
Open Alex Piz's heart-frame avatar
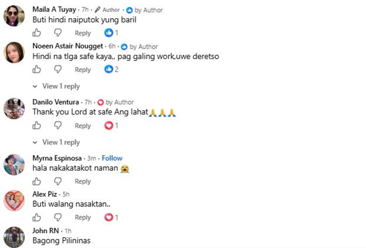click(x=14, y=201)
